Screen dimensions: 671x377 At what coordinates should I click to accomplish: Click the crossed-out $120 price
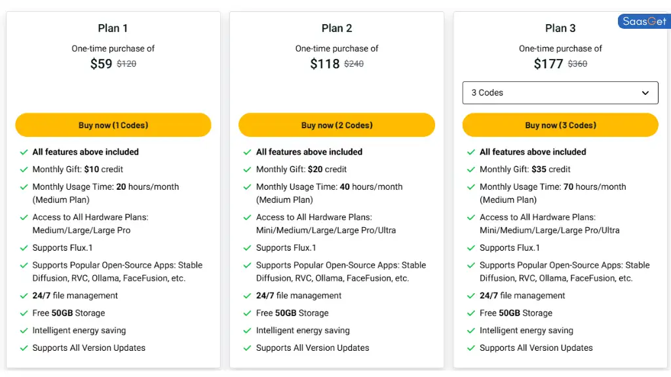[126, 64]
